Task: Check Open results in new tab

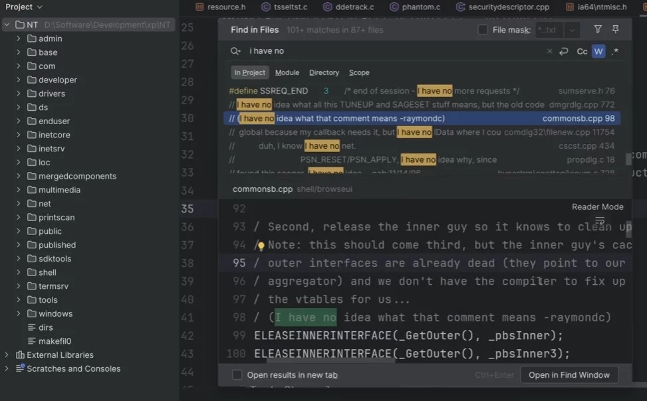Action: point(237,375)
